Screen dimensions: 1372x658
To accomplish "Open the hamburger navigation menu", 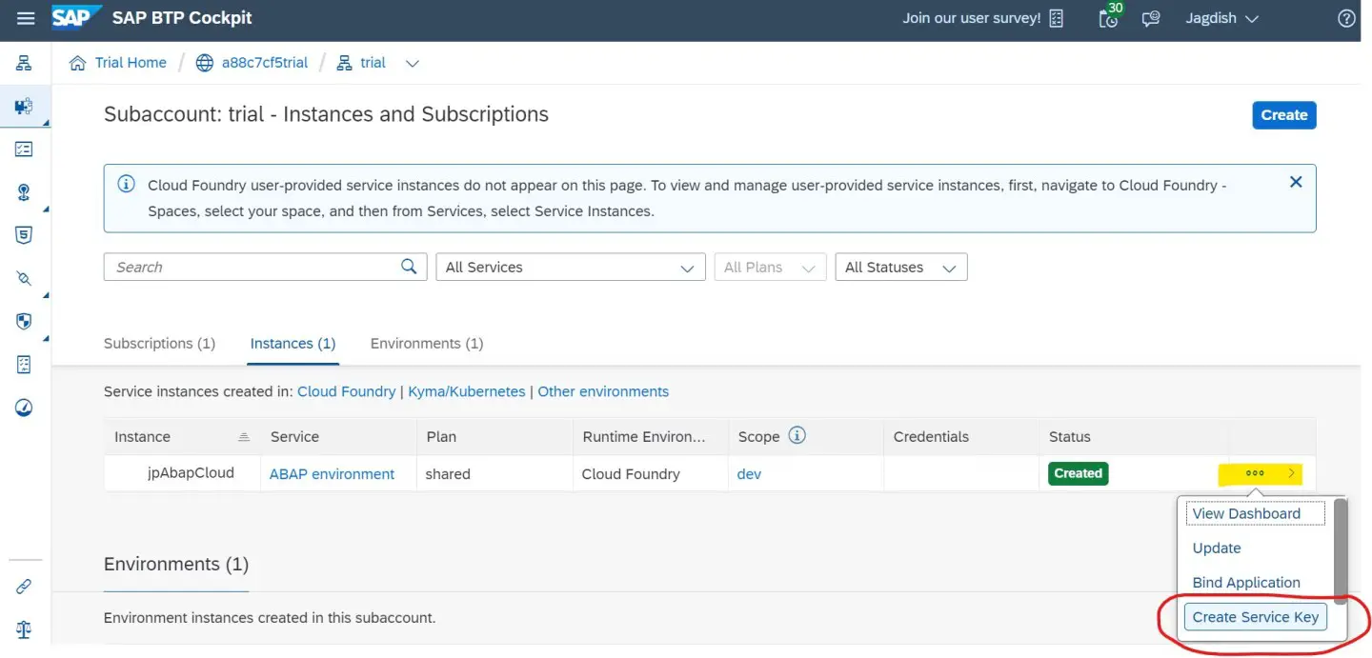I will tap(26, 18).
